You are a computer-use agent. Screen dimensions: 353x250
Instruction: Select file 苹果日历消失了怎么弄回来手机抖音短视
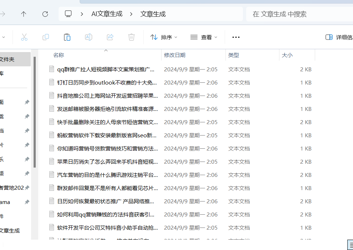(108, 162)
